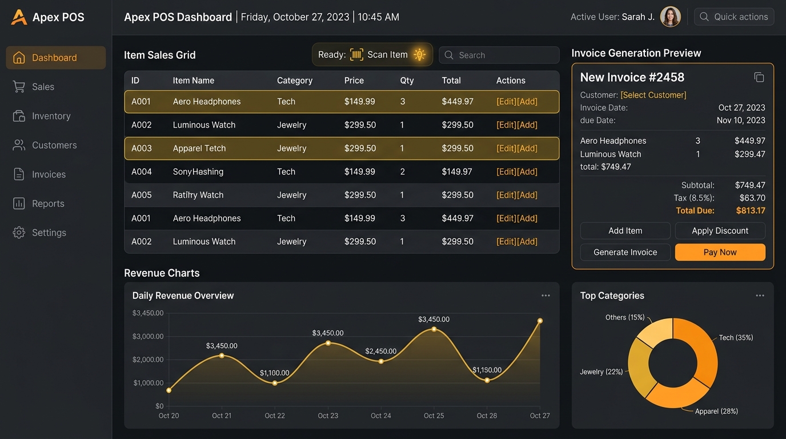786x439 pixels.
Task: Choose a customer via [Select Customer]
Action: pos(653,95)
